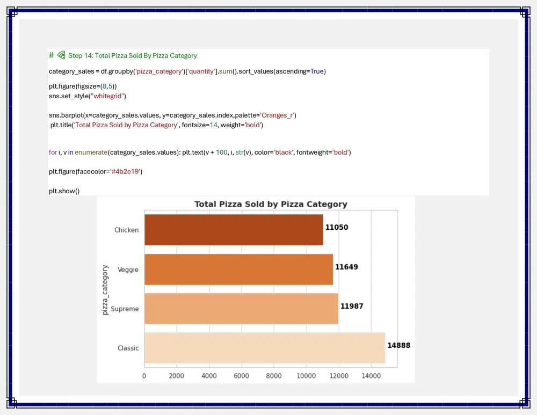Click the 11050 value label beside Chicken

[336, 227]
